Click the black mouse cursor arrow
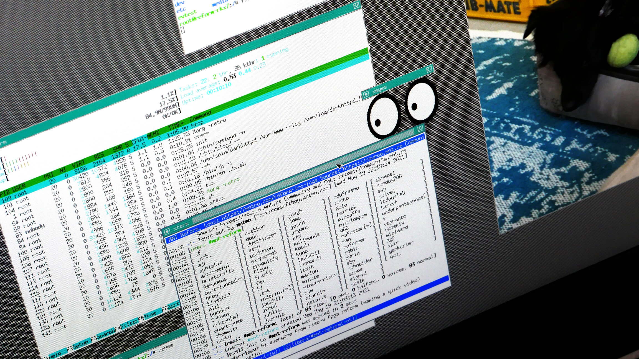This screenshot has width=639, height=359. tap(339, 166)
